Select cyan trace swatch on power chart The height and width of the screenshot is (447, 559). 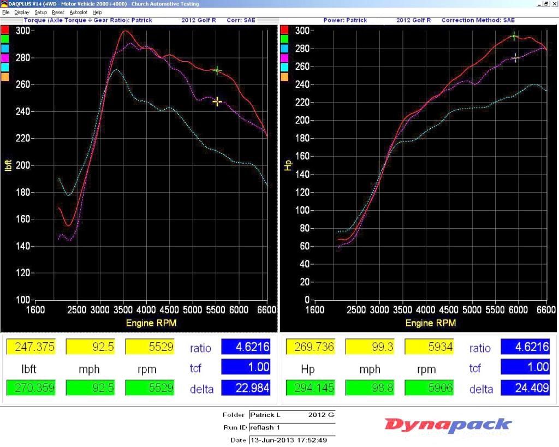[x=284, y=67]
